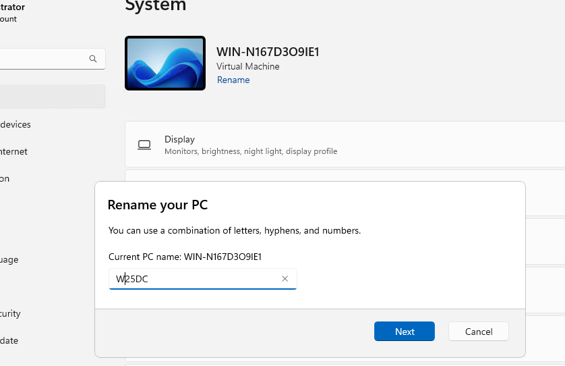The height and width of the screenshot is (366, 565).
Task: Open the Rename link under Virtual Machine
Action: [x=233, y=80]
